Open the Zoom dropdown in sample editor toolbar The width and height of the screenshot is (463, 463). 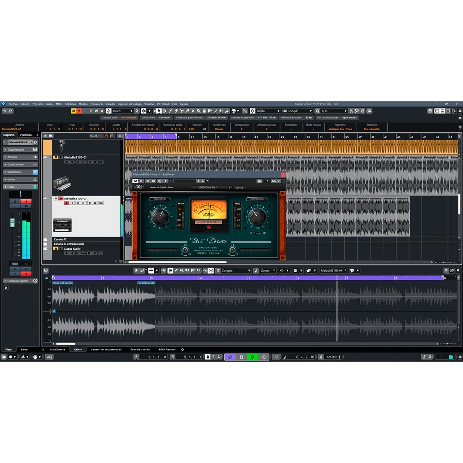click(268, 270)
